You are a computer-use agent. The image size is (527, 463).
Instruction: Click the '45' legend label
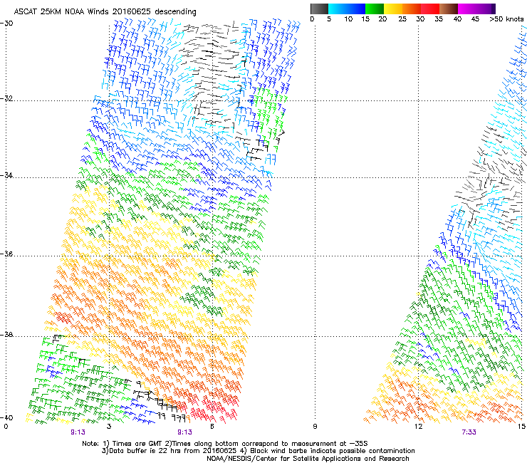(x=475, y=19)
